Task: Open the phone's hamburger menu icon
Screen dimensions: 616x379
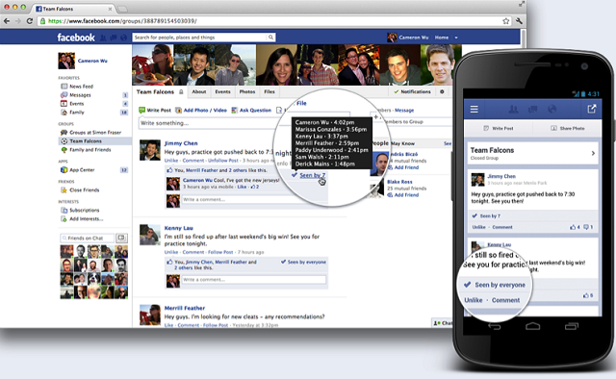Action: (475, 110)
